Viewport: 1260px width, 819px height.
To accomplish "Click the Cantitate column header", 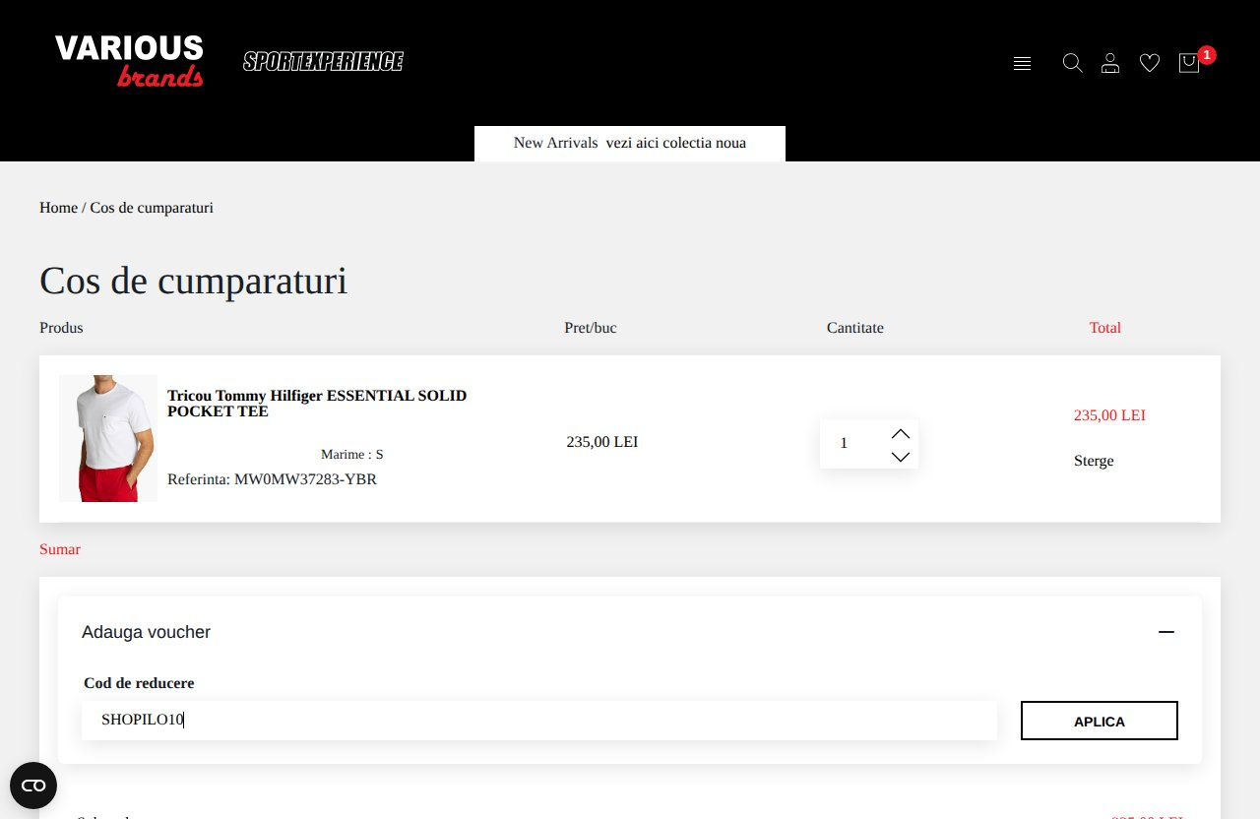I will 855,328.
